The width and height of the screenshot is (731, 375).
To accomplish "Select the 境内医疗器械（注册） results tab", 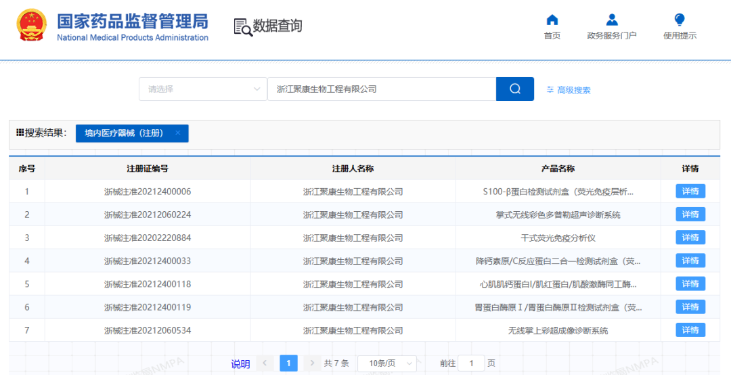I will 124,133.
